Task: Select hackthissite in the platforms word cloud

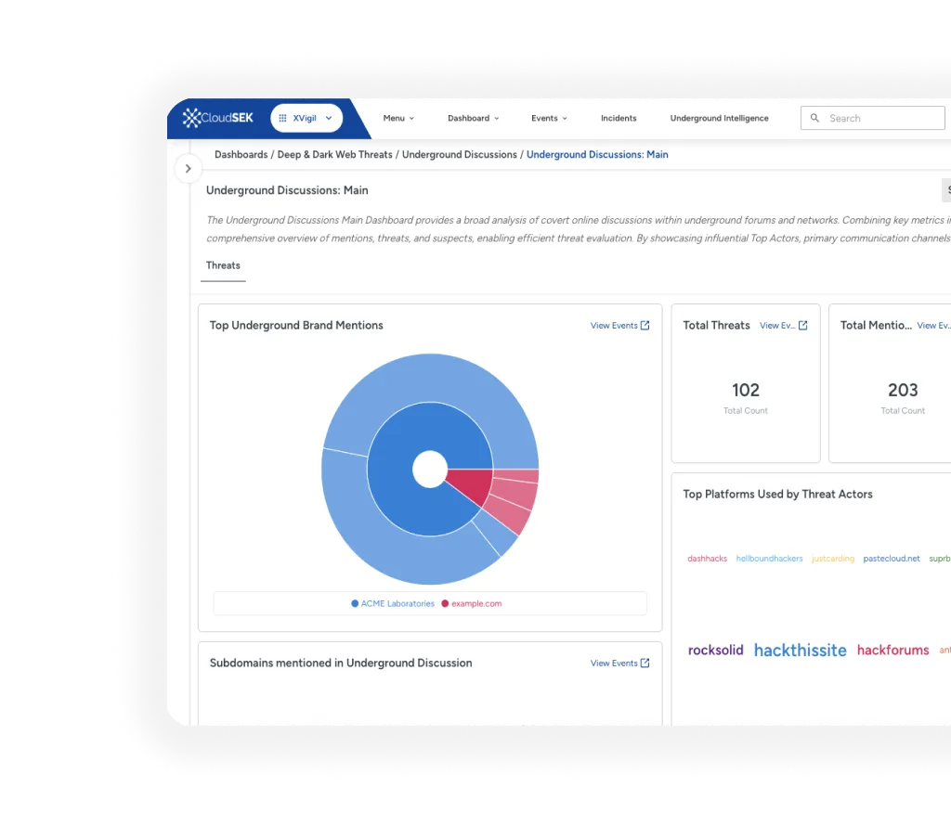Action: 800,650
